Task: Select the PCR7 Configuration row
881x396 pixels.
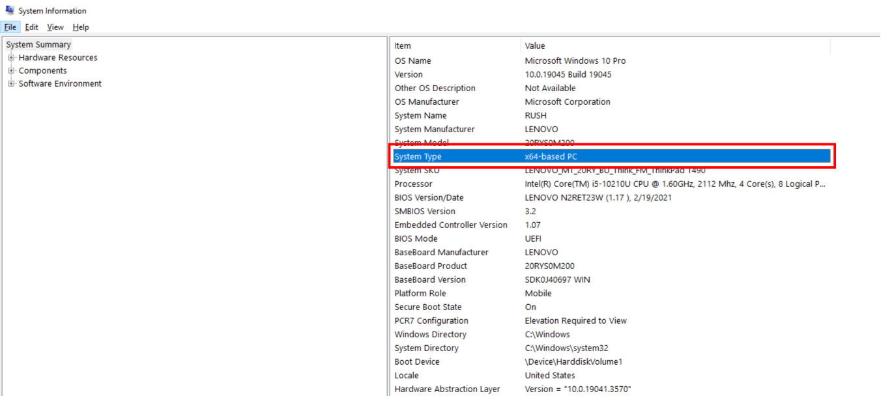Action: click(x=611, y=320)
